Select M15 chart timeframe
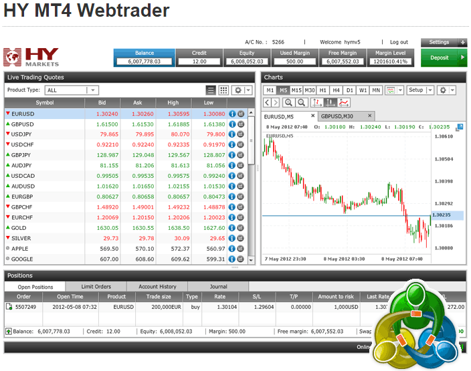This screenshot has height=371, width=471. click(x=296, y=90)
